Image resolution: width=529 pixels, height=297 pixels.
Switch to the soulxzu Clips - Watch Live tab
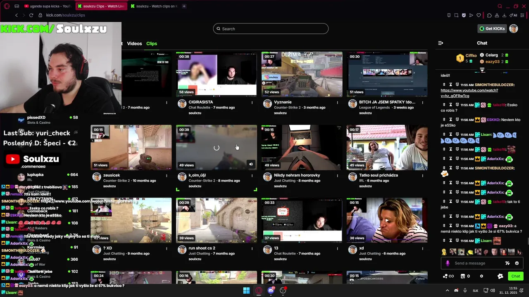pos(101,6)
